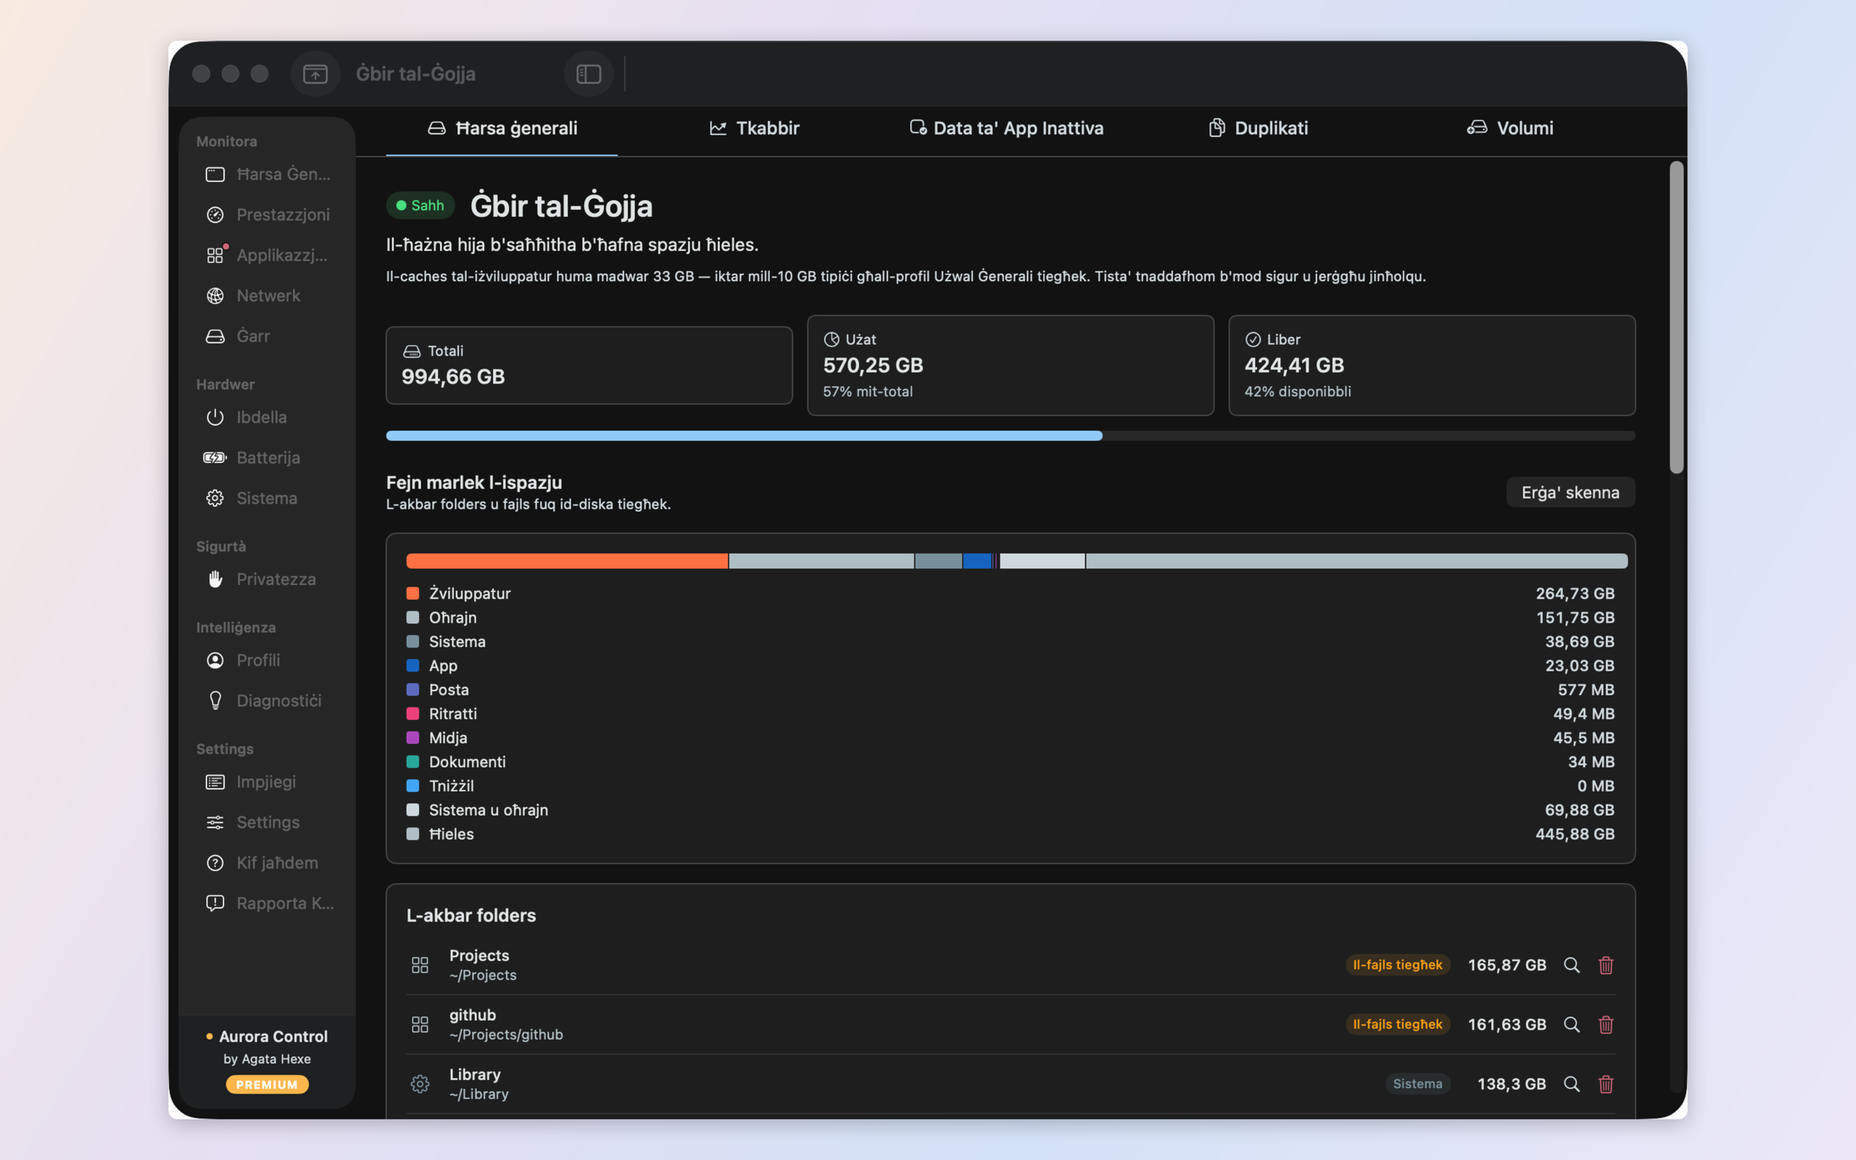Open the Netwerk sidebar item

(267, 295)
